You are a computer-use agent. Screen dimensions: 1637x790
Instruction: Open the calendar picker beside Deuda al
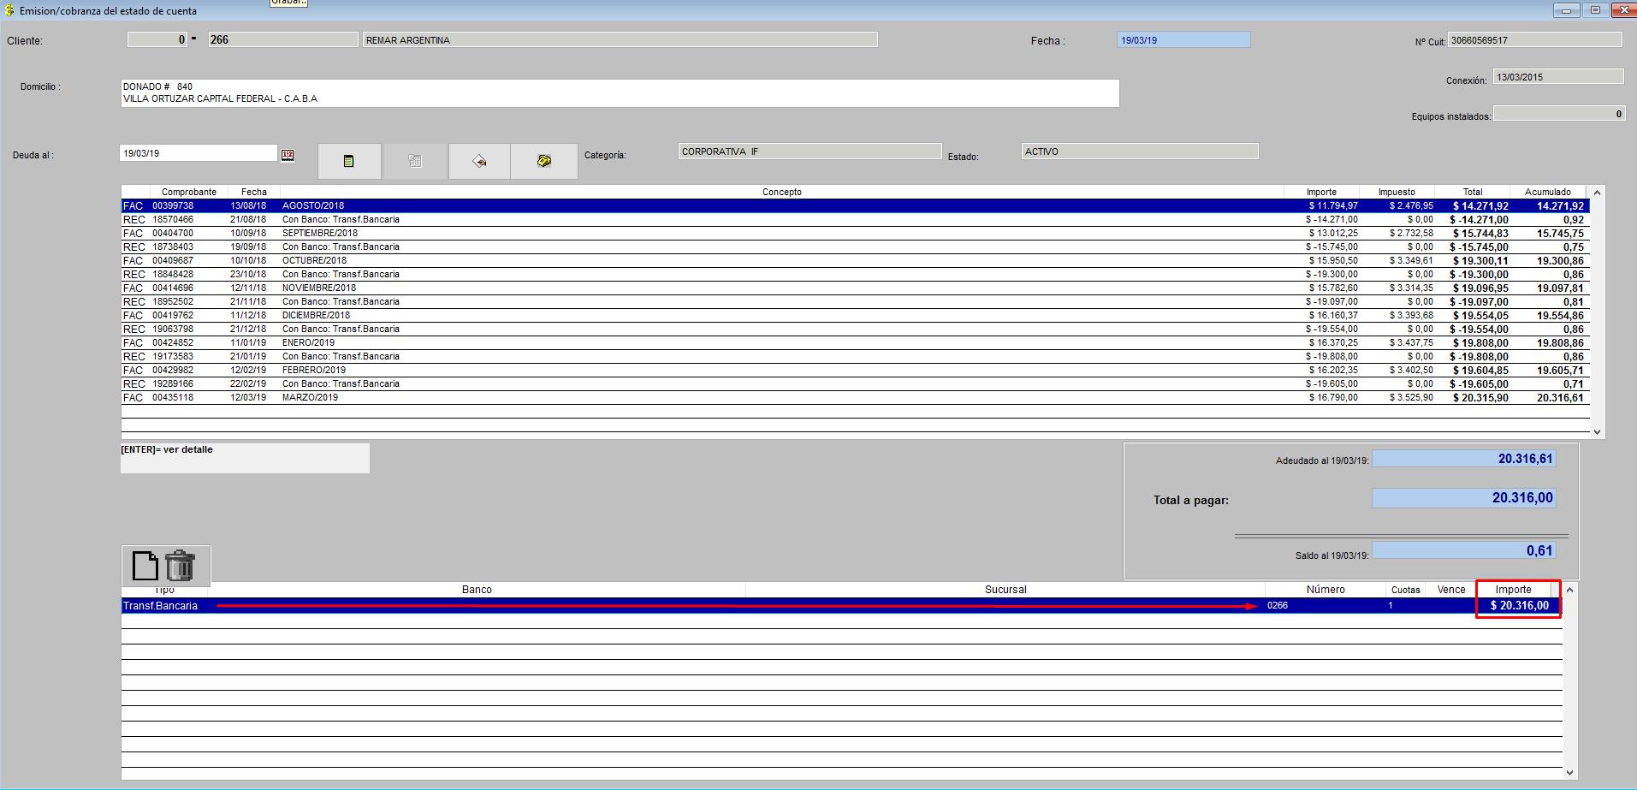(x=288, y=155)
